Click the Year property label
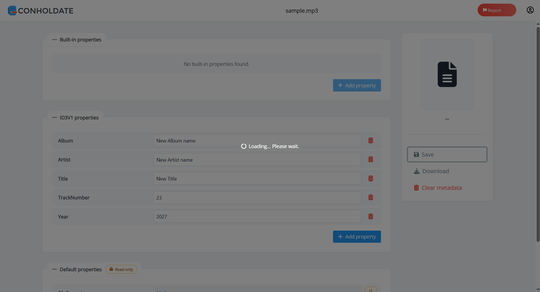 pos(63,217)
